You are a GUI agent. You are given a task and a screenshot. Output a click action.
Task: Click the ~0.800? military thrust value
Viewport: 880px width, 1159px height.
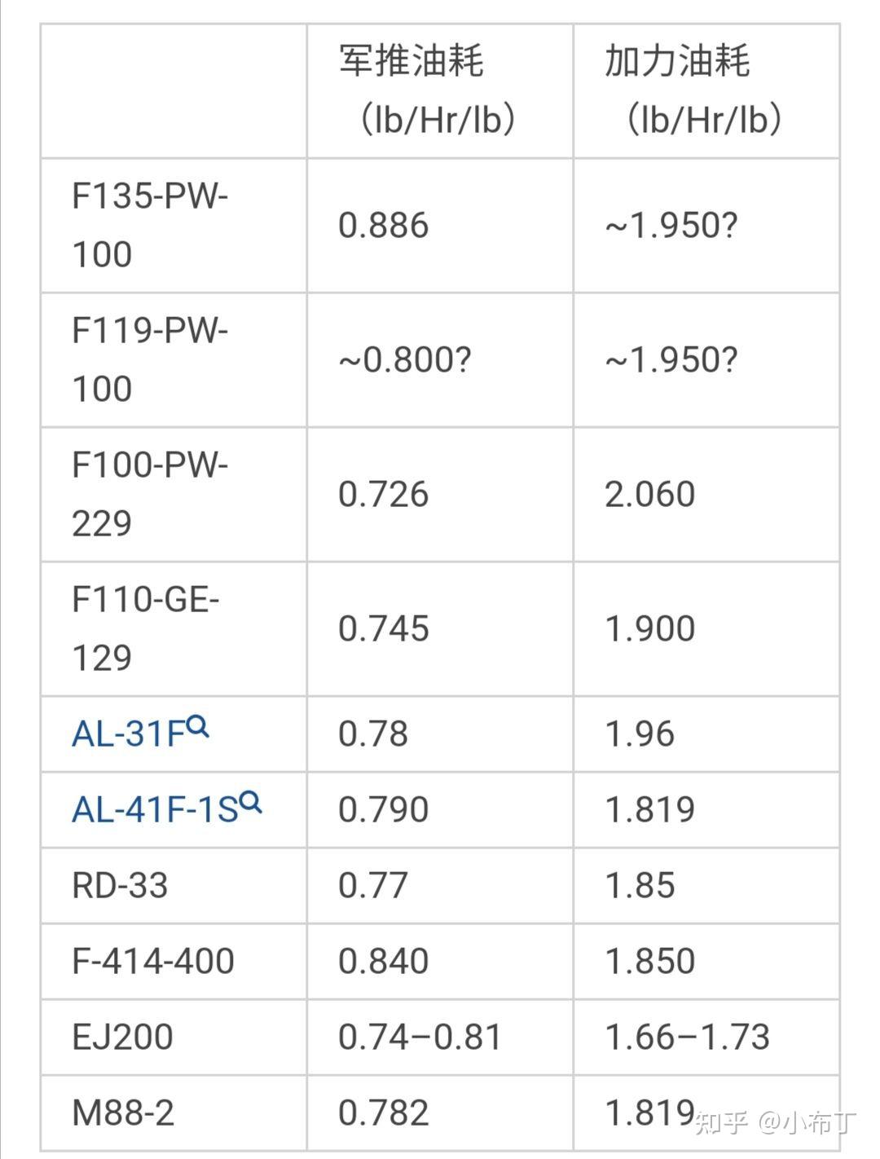(x=404, y=360)
